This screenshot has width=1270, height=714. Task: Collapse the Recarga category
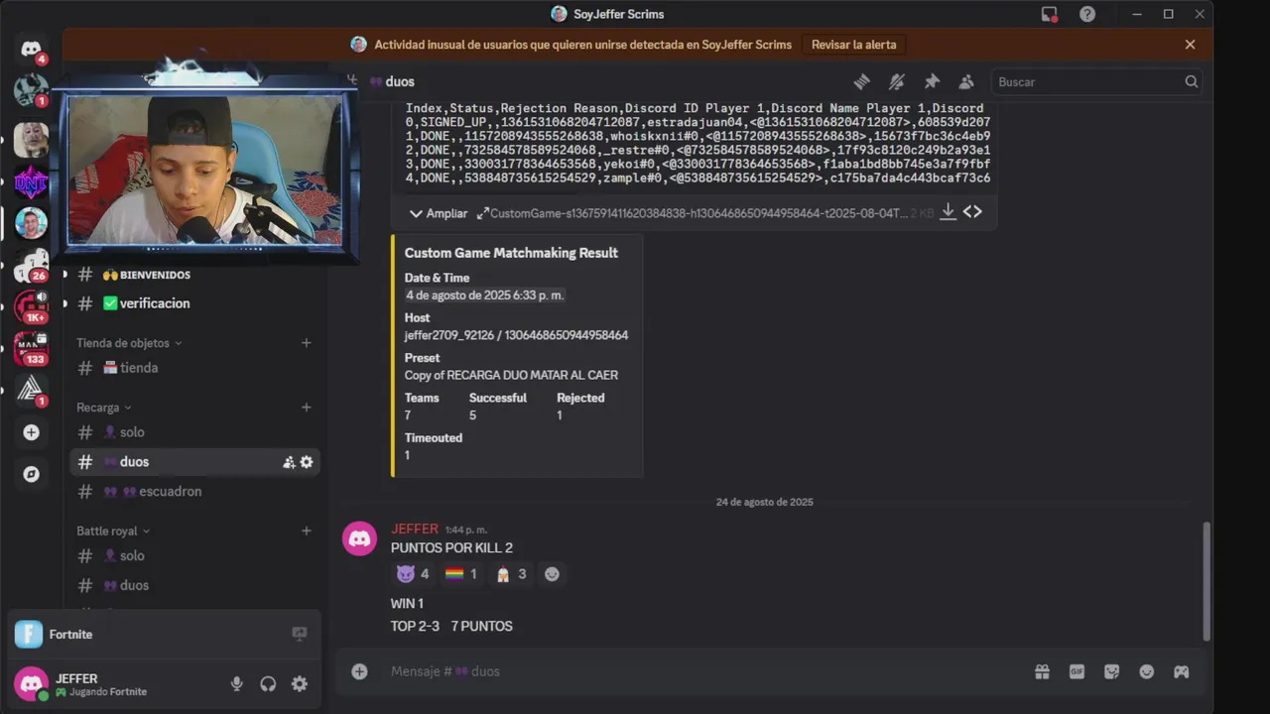(x=104, y=408)
